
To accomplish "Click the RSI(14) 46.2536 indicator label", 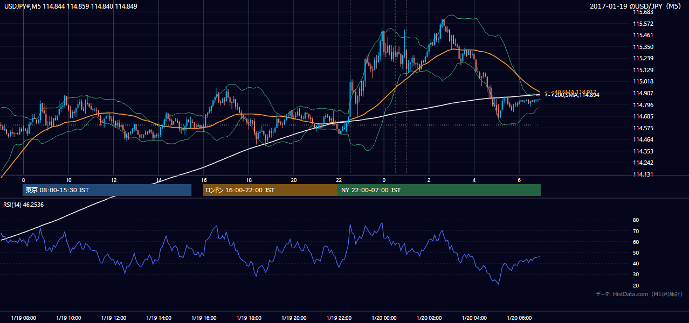I will pyautogui.click(x=24, y=205).
